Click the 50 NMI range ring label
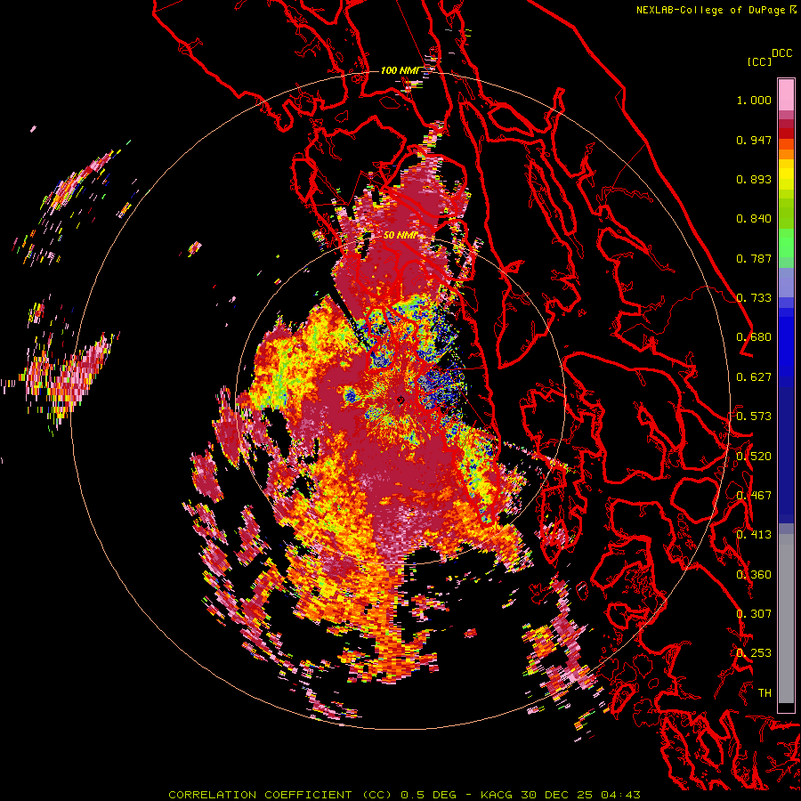Image resolution: width=801 pixels, height=801 pixels. (401, 236)
